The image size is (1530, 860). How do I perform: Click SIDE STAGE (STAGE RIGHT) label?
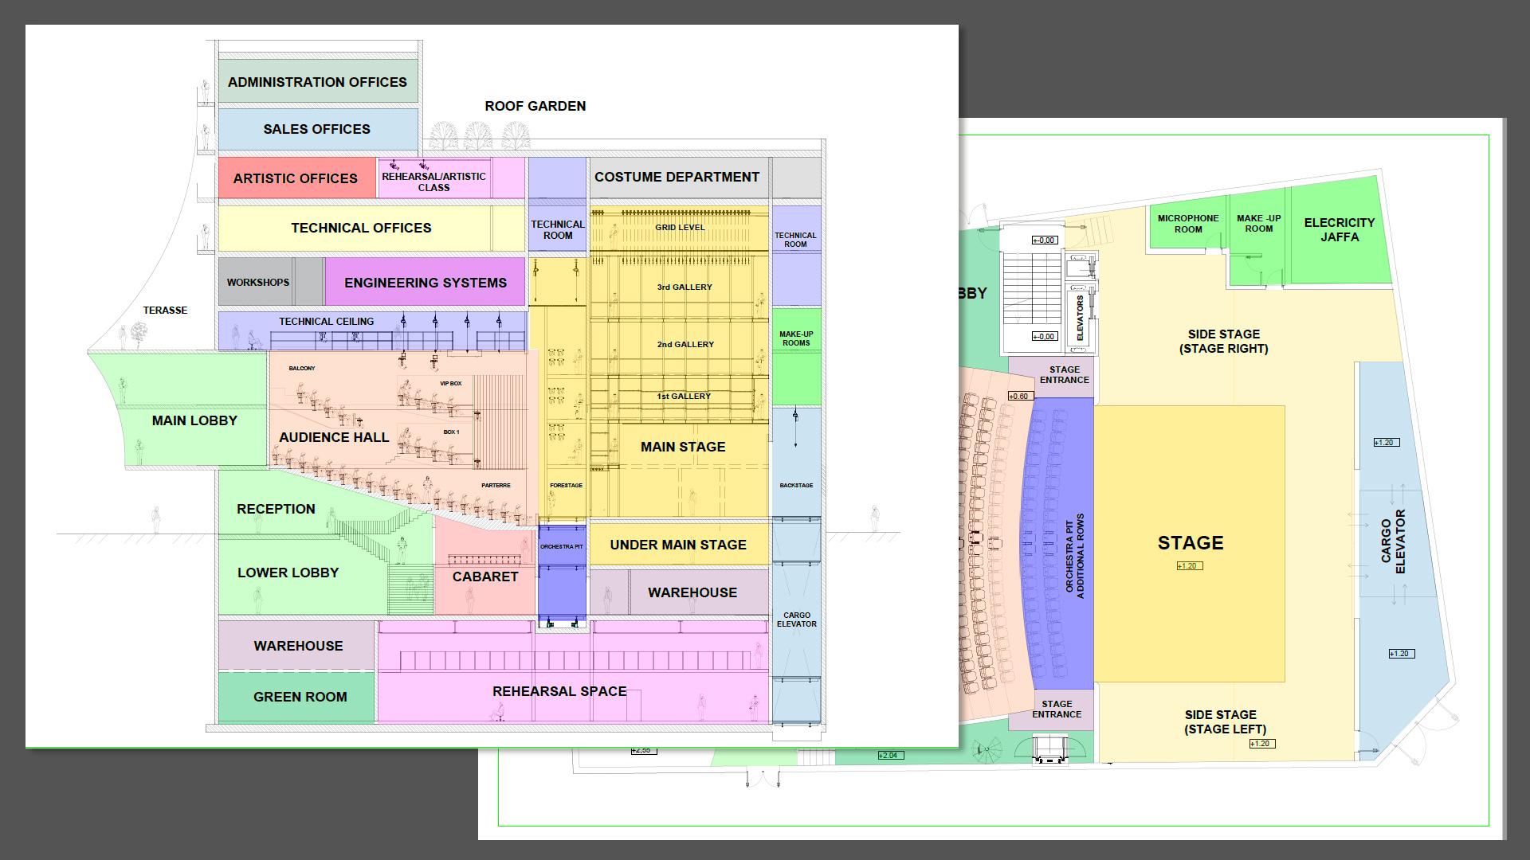(1224, 341)
